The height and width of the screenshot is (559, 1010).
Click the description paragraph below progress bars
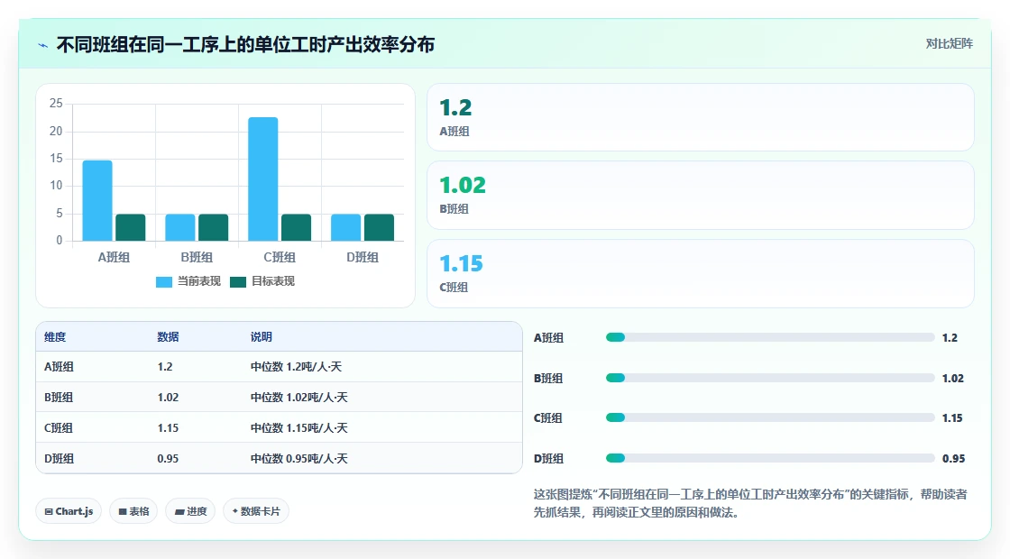(x=750, y=504)
